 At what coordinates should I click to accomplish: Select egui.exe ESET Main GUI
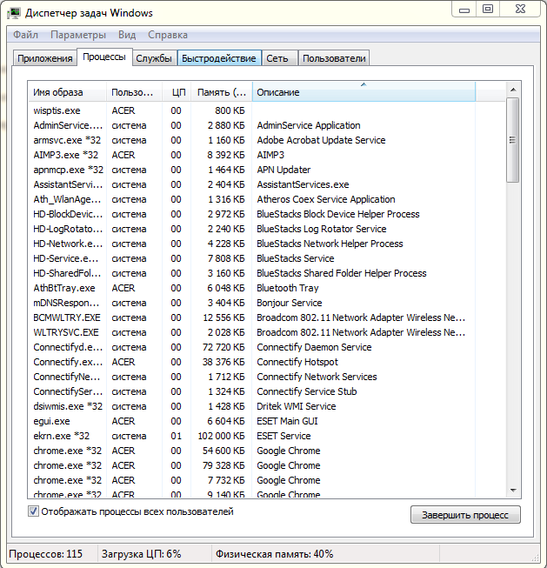(251, 421)
